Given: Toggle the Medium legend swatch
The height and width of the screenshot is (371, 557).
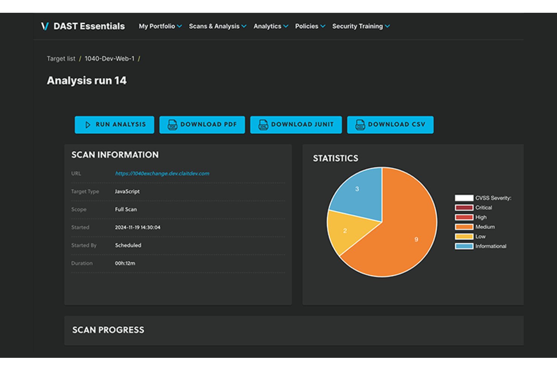Looking at the screenshot, I should point(464,227).
